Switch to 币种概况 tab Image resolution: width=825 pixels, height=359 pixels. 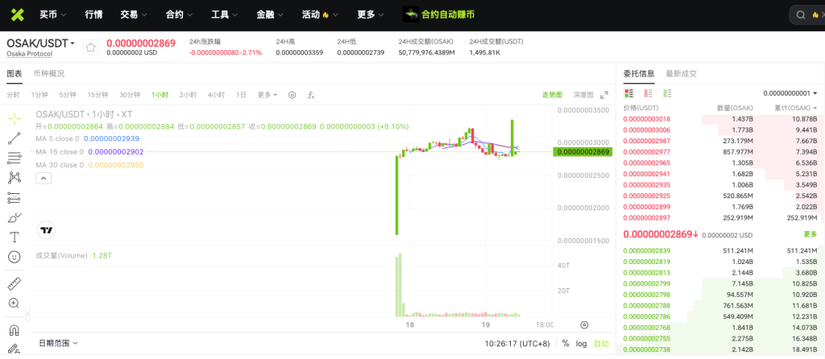pyautogui.click(x=48, y=73)
